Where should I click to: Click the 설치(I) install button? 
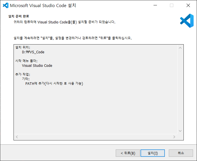pyautogui.click(x=152, y=153)
